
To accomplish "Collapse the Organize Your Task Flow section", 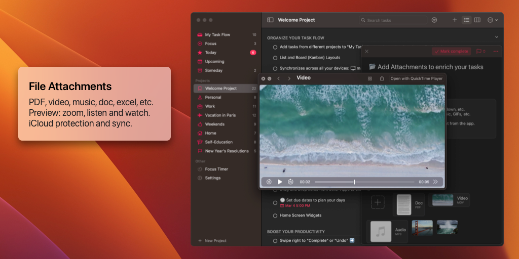I will (497, 37).
